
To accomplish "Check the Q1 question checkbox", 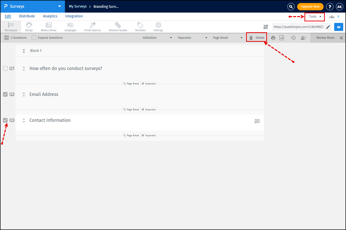I will [x=5, y=68].
